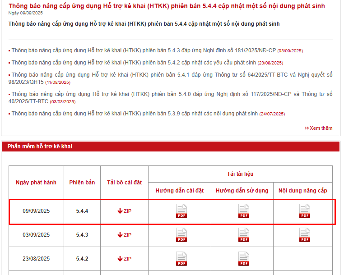Click version 5.4.4 cell
Screen dimensions: 344x275
coord(82,211)
